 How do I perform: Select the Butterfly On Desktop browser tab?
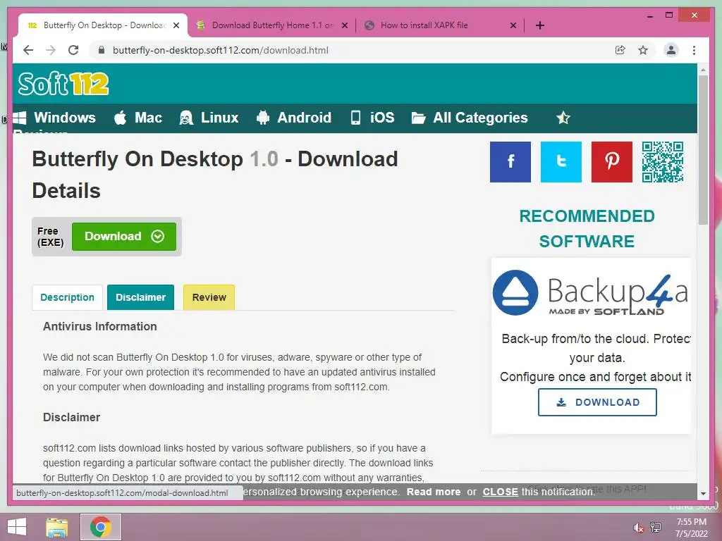(103, 25)
